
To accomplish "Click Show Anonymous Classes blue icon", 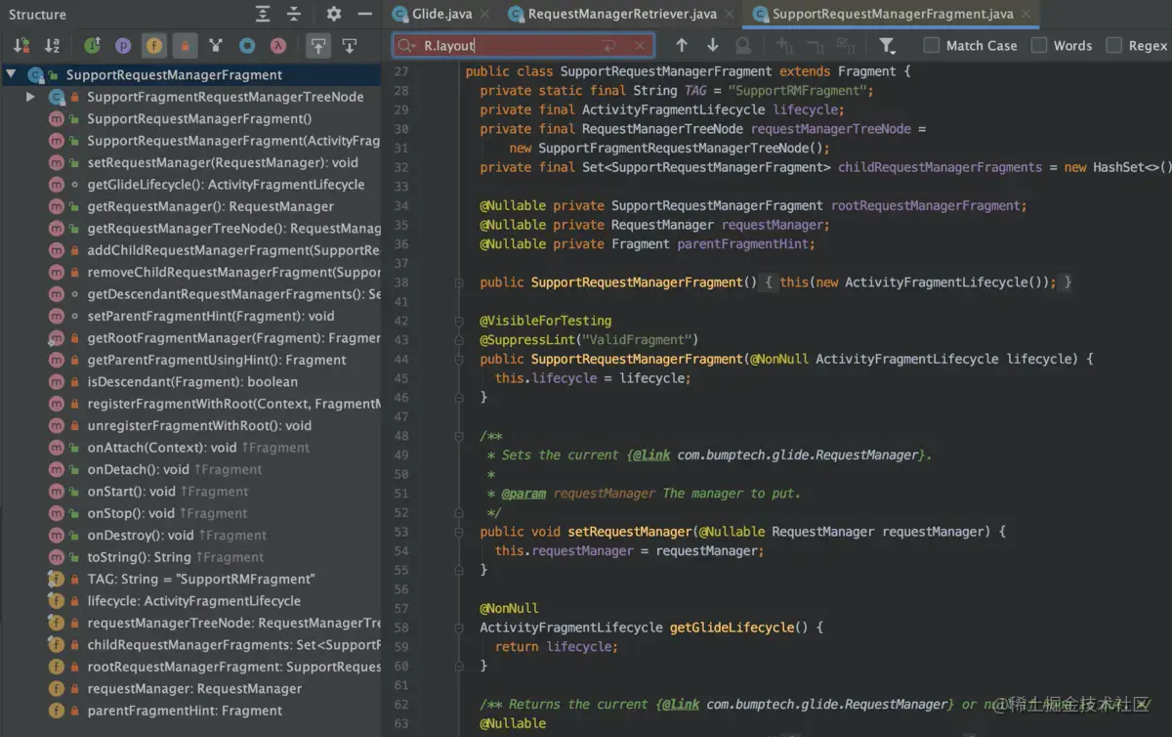I will 247,46.
